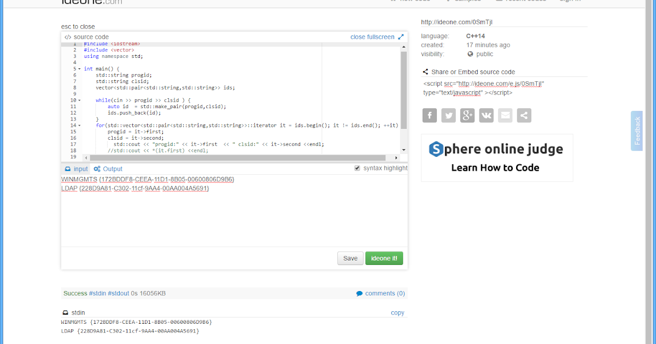Open the email share icon

click(x=505, y=115)
